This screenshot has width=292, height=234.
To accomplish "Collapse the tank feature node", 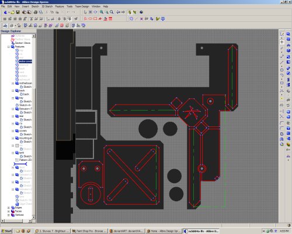I will [13, 153].
